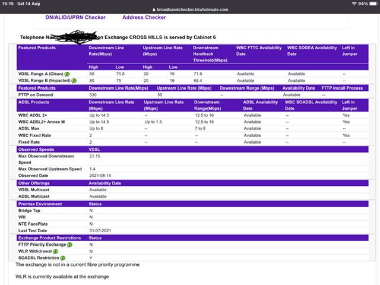Open the Address Checker link
The image size is (380, 285).
(x=144, y=17)
